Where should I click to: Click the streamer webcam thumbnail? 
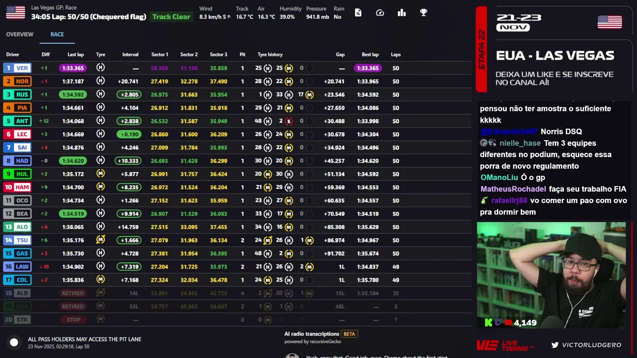coord(551,275)
